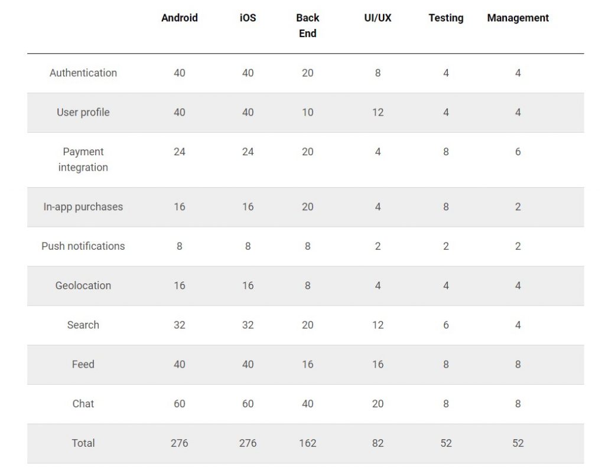Select the Payment integration row label
The image size is (605, 474).
click(x=83, y=159)
